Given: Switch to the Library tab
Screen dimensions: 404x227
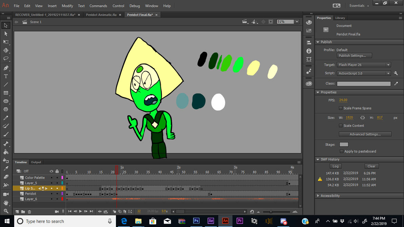Looking at the screenshot, I should tap(340, 18).
